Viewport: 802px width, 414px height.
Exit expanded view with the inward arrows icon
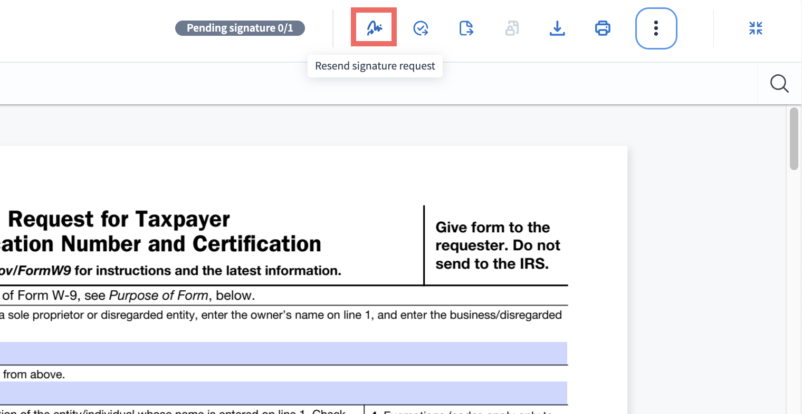pos(756,28)
